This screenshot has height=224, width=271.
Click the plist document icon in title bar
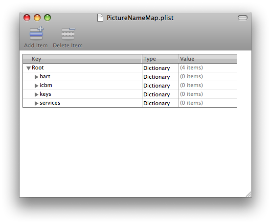[100, 18]
